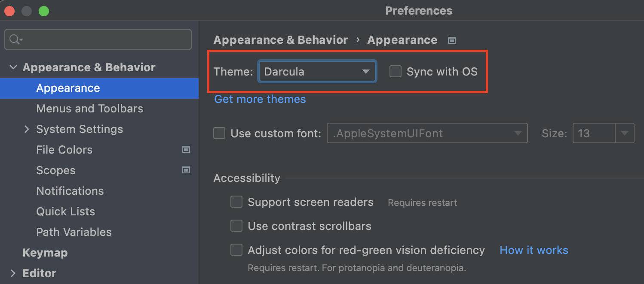The image size is (644, 284).
Task: Open the Get more themes link
Action: point(260,99)
